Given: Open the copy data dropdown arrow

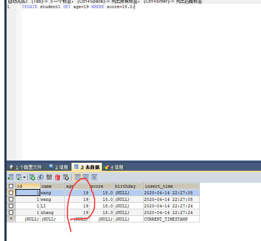Looking at the screenshot, I should tap(24, 177).
